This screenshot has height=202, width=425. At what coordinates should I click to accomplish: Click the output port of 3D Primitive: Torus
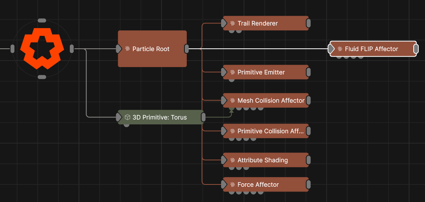pos(203,117)
